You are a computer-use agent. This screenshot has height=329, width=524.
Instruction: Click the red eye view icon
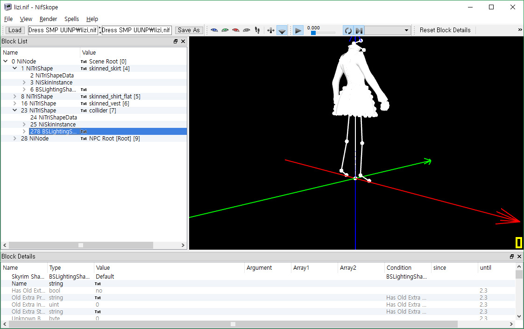pos(235,30)
